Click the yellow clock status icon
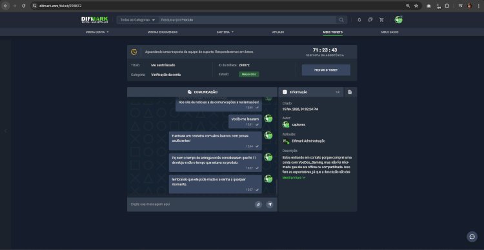Screen dimensions: 484x250 click(134, 52)
